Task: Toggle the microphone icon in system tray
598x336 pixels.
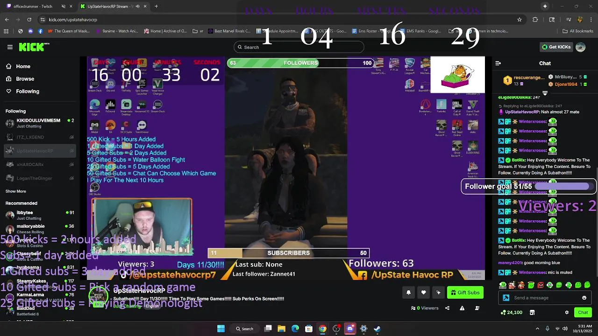Action: click(548, 329)
